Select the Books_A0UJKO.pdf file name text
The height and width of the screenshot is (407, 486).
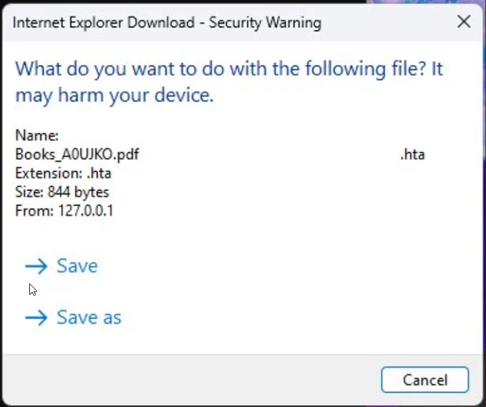pos(77,154)
